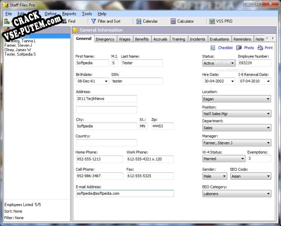
Task: Expand the W-4 Status dropdown
Action: pyautogui.click(x=224, y=159)
